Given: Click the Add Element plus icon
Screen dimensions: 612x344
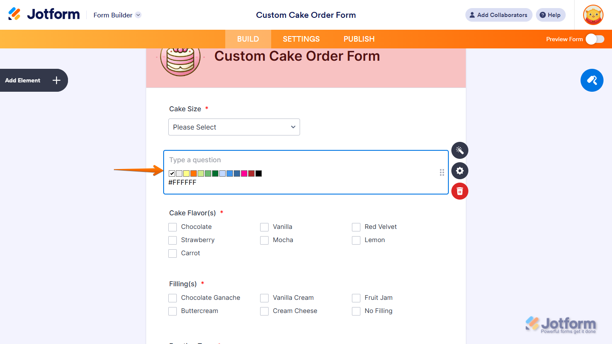Looking at the screenshot, I should pos(56,80).
